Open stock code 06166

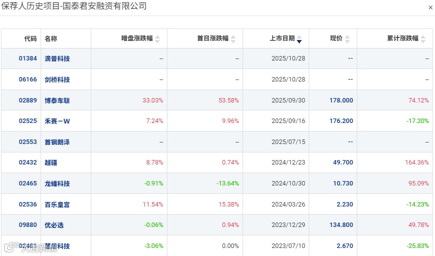pos(28,79)
